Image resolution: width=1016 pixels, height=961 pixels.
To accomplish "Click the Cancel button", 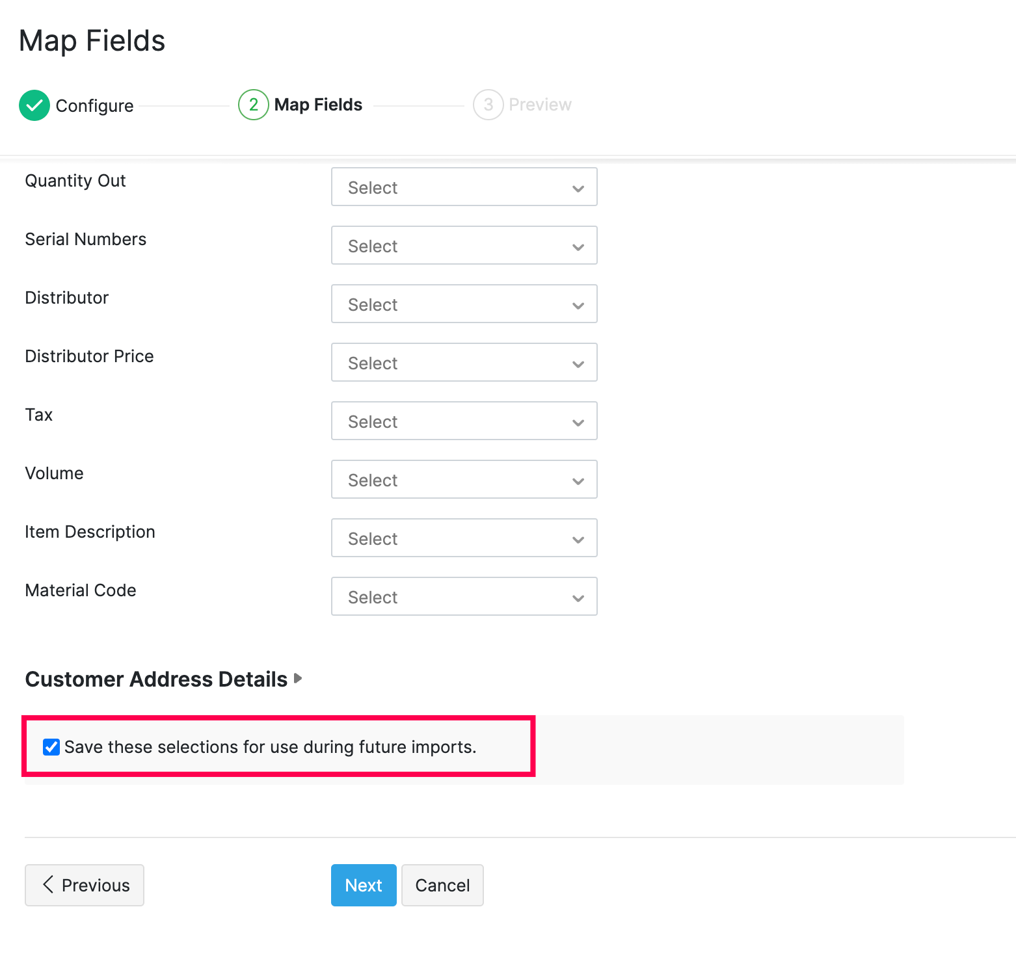I will [x=442, y=885].
